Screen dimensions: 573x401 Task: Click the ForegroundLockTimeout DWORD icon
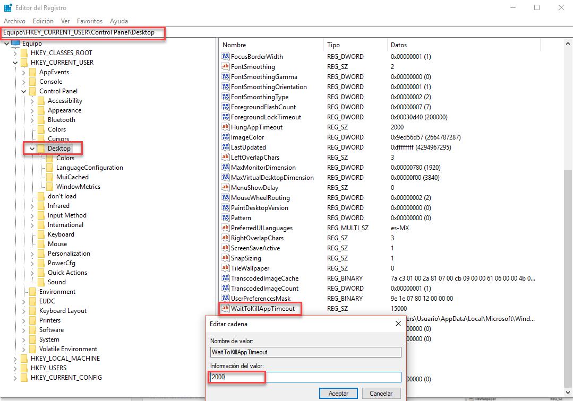226,117
